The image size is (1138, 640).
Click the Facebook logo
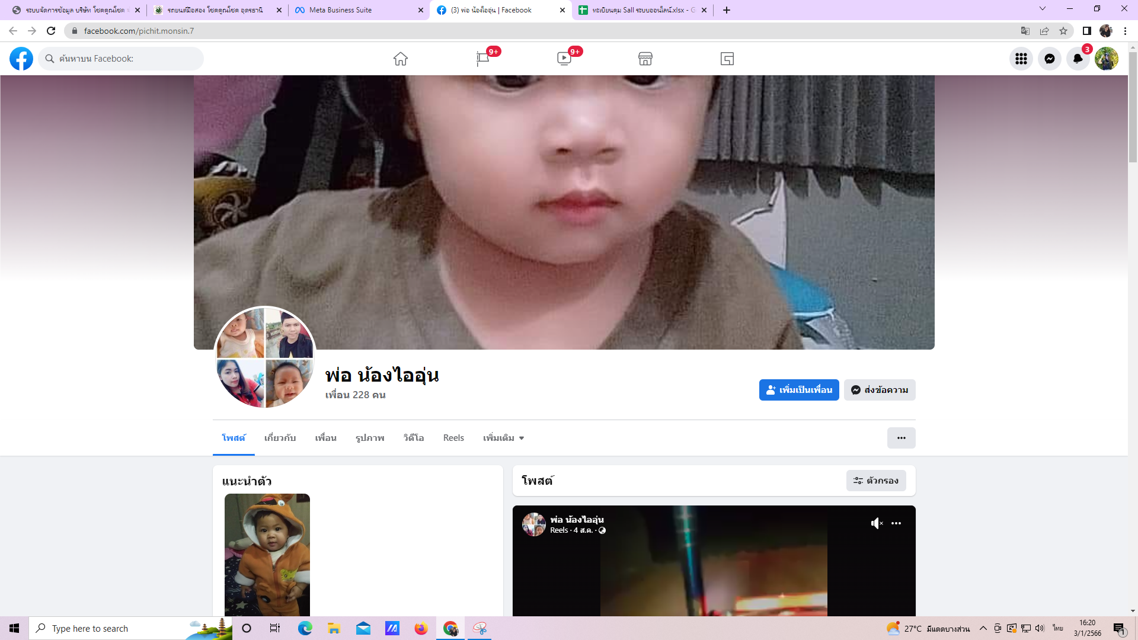[x=21, y=59]
